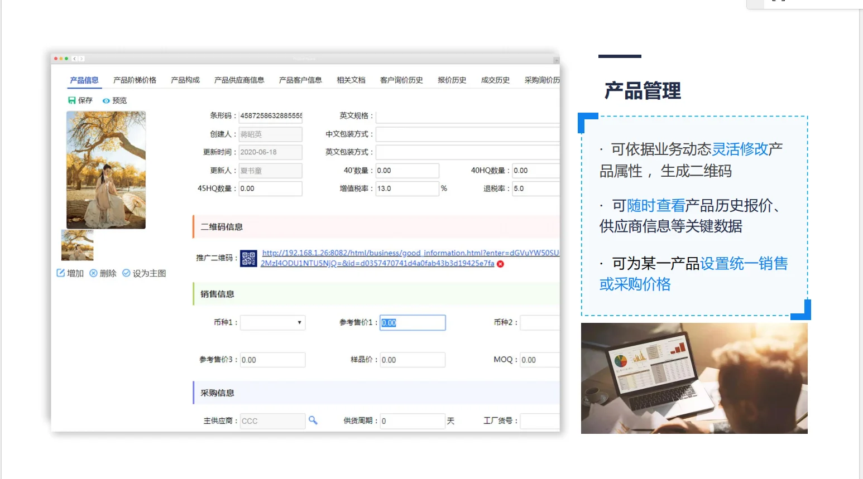Click the 设为主图 set-as-main-image icon
Image resolution: width=863 pixels, height=479 pixels.
point(127,273)
